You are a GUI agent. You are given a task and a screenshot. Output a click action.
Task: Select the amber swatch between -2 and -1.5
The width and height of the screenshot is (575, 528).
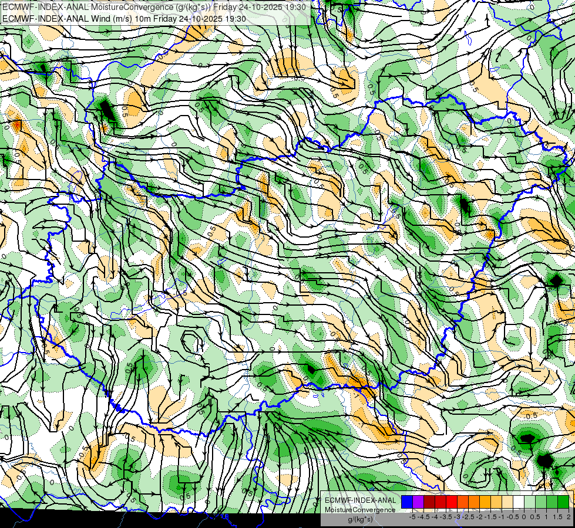(x=485, y=502)
